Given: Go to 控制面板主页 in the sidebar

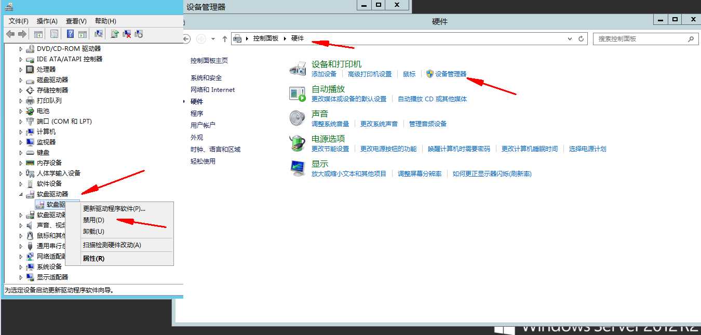Looking at the screenshot, I should pos(209,60).
